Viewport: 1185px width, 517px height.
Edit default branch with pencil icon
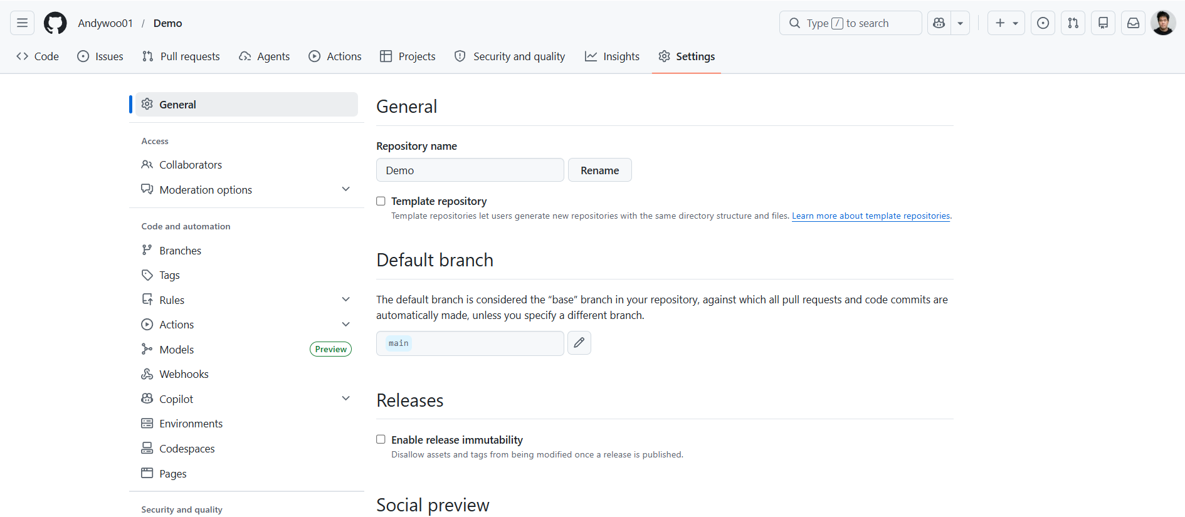tap(579, 343)
